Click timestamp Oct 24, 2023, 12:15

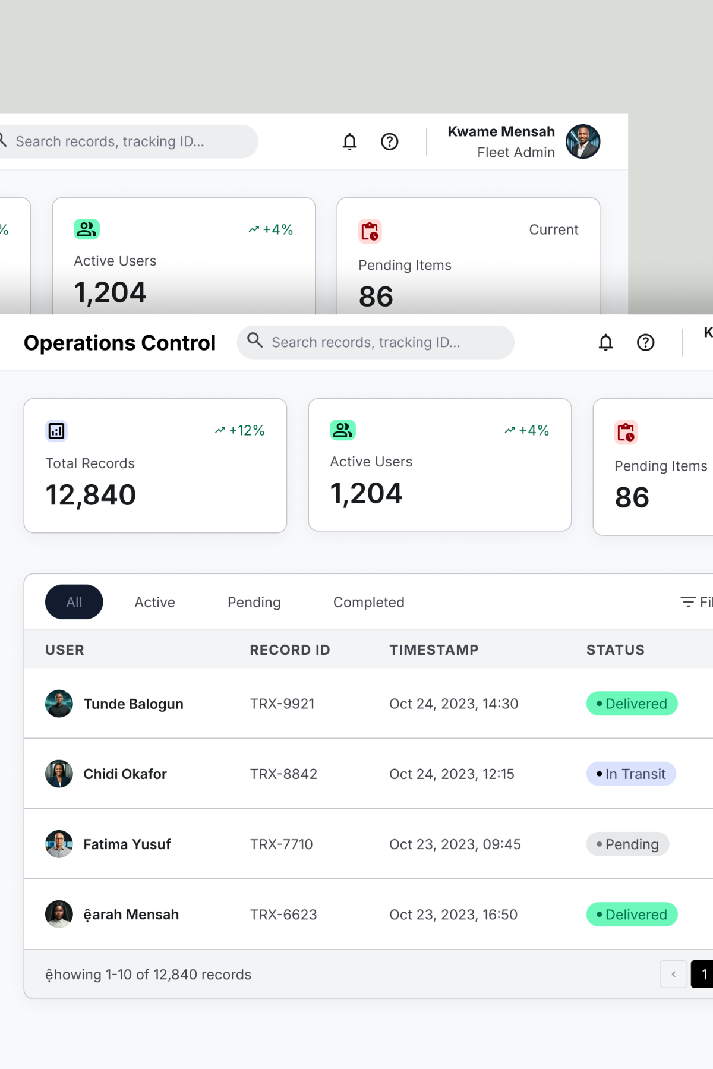(452, 774)
